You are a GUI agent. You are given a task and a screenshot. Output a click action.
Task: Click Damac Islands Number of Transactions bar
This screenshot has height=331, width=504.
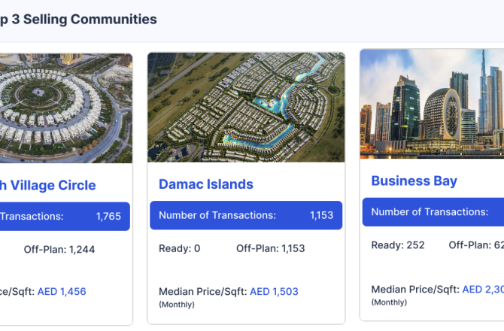pyautogui.click(x=246, y=215)
